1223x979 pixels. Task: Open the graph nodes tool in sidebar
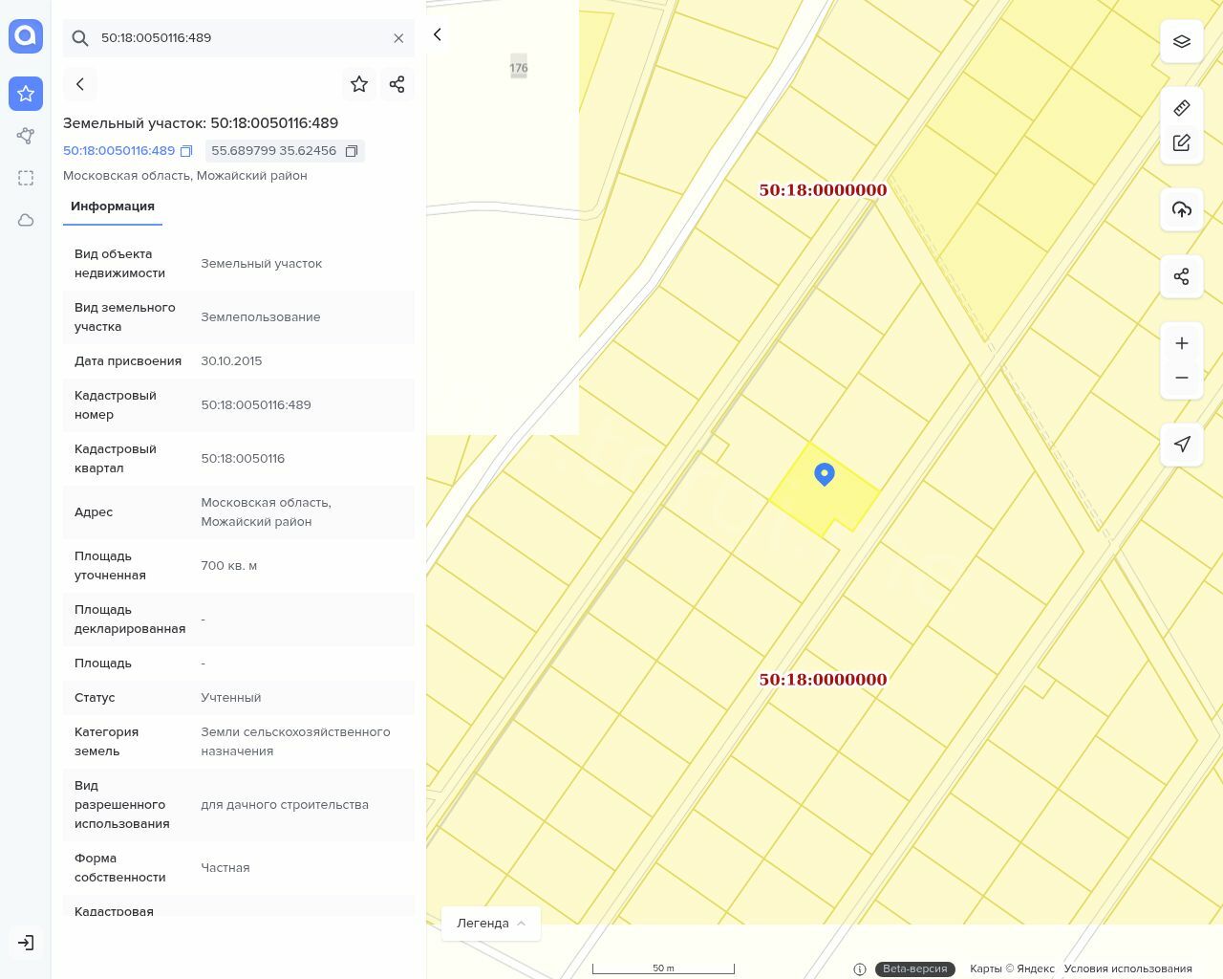pos(26,136)
